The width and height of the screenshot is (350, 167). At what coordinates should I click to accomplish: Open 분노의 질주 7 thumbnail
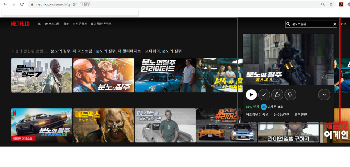coord(42,75)
